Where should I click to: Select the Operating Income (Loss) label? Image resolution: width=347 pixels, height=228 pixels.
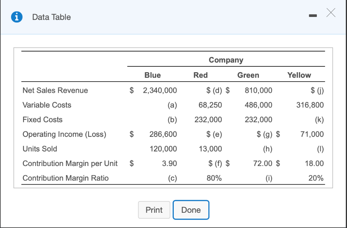click(x=64, y=134)
